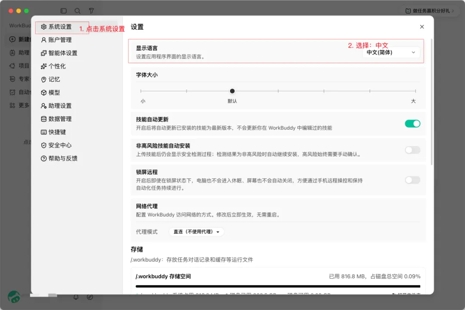The height and width of the screenshot is (310, 465).
Task: Click the largest tick of the font size slider
Action: [415, 91]
